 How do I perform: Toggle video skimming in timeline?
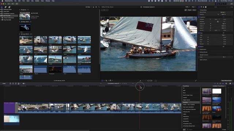[215, 84]
